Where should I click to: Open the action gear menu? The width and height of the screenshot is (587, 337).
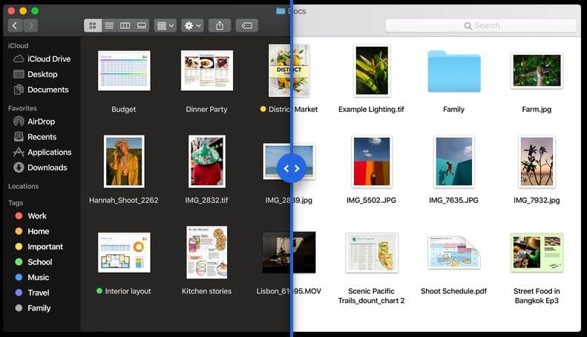(x=192, y=25)
